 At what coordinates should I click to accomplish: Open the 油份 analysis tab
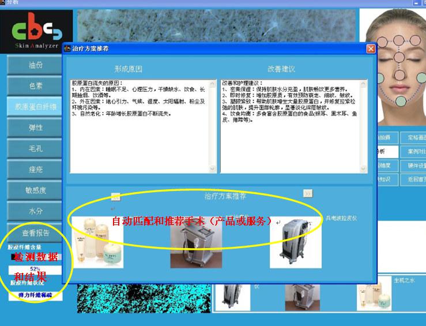[36, 65]
